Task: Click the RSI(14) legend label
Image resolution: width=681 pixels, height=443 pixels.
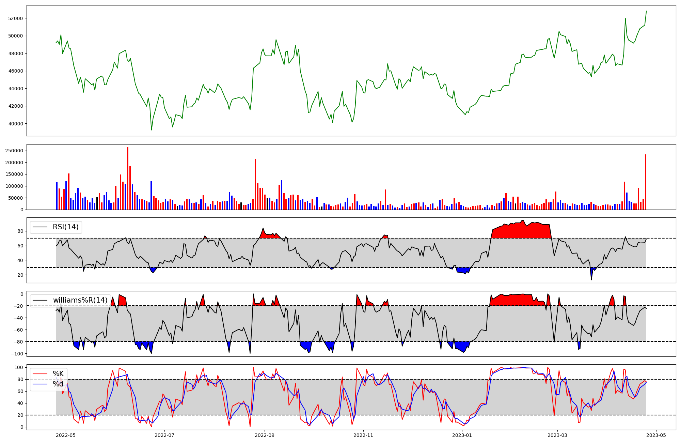Action: tap(66, 227)
